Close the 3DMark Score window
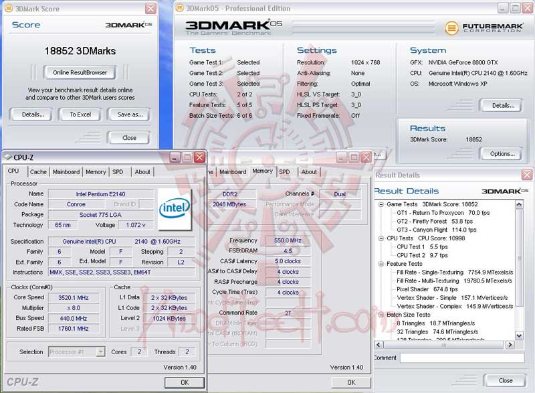 [150, 9]
